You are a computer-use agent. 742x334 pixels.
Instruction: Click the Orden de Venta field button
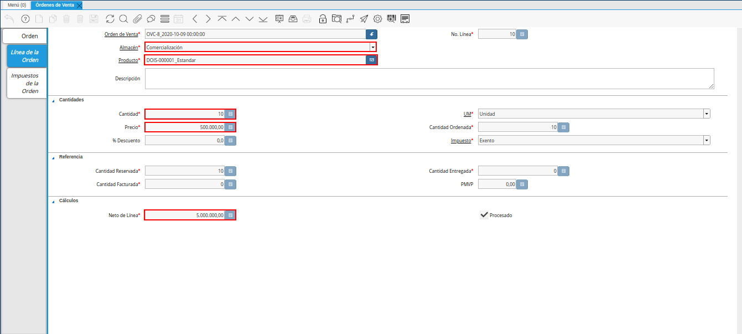[x=371, y=34]
